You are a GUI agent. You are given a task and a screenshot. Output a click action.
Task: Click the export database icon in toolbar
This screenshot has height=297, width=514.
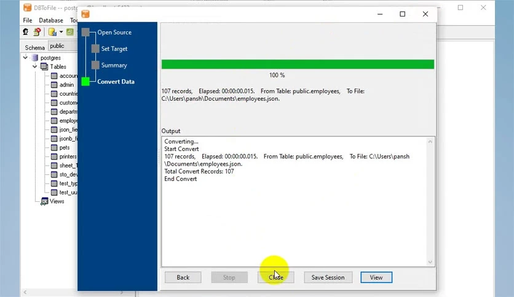[x=52, y=32]
